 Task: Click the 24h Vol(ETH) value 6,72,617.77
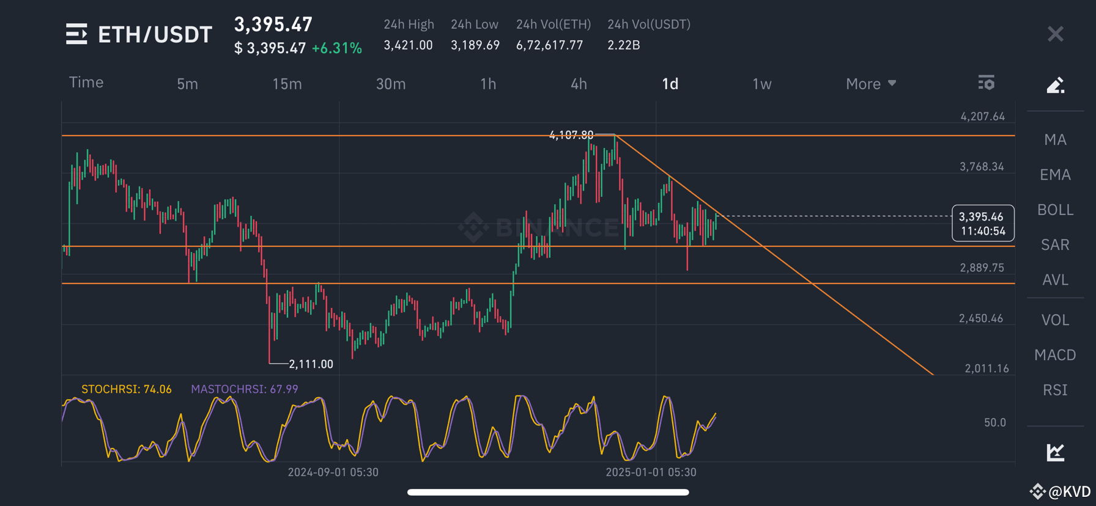pyautogui.click(x=549, y=45)
